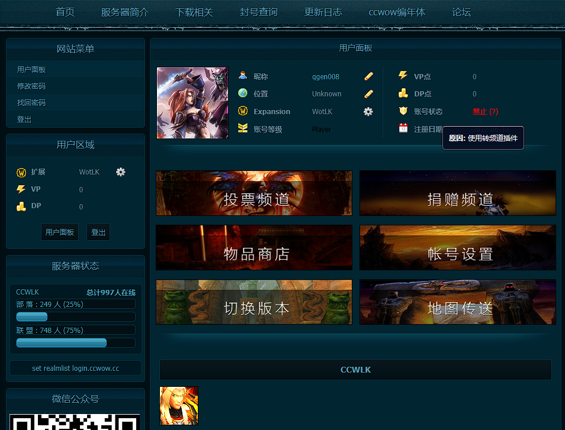The height and width of the screenshot is (430, 565).
Task: Click the 登出 button in 用户区域
Action: [98, 232]
